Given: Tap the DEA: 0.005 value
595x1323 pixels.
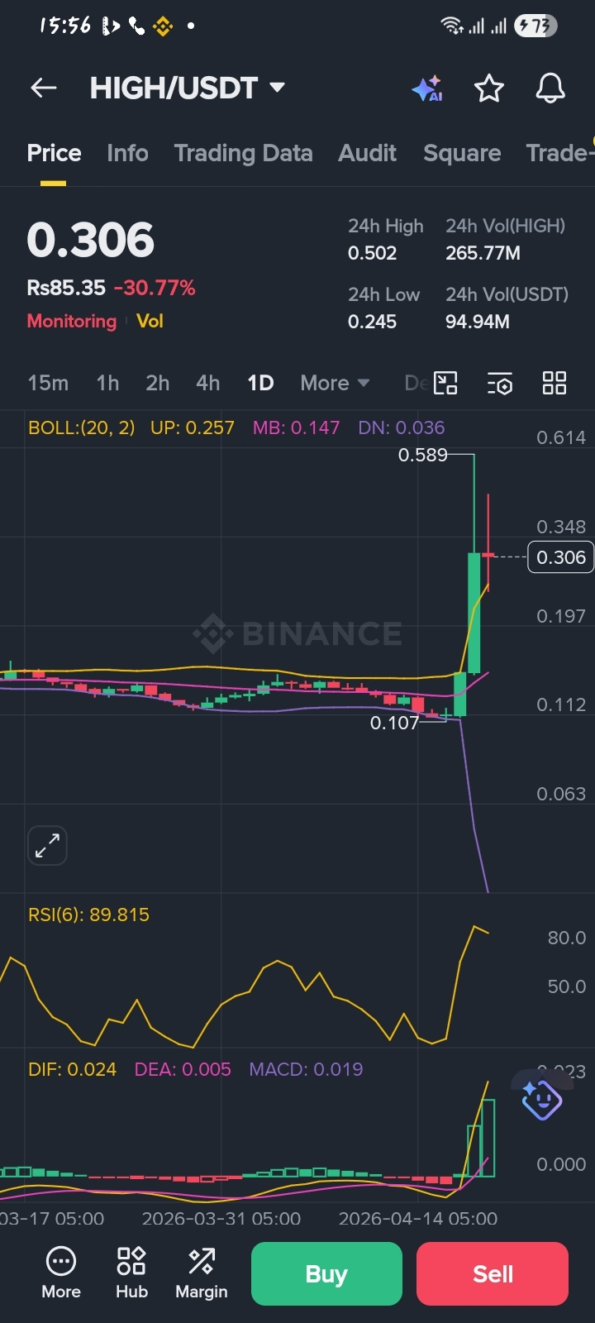Looking at the screenshot, I should [183, 1069].
